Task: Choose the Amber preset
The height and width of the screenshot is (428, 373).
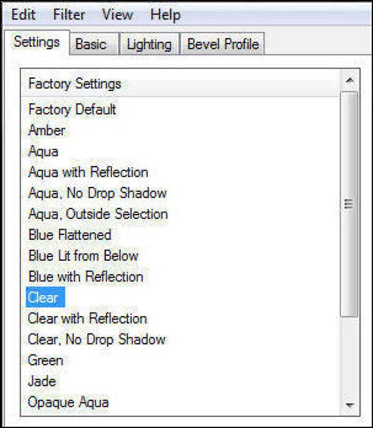Action: click(x=47, y=130)
